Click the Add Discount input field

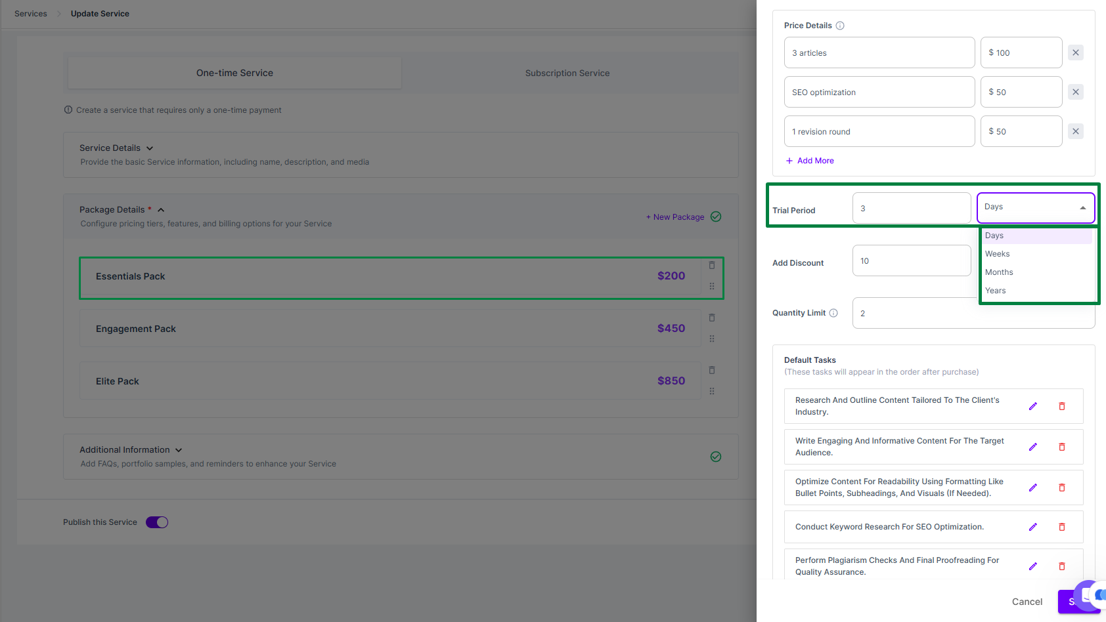911,261
